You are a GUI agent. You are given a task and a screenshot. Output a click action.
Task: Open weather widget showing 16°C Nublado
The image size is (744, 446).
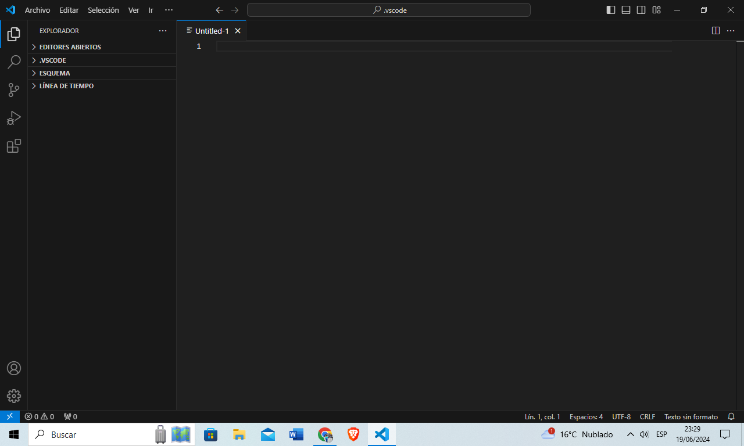pos(577,434)
